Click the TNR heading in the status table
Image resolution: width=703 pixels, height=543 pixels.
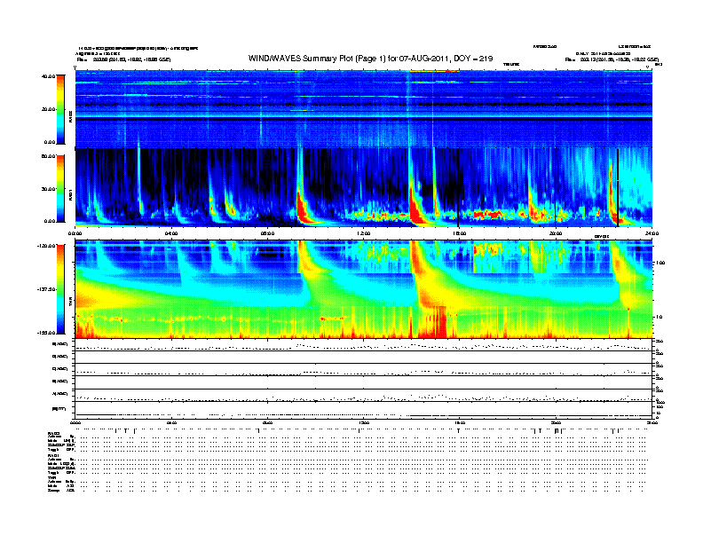click(x=51, y=477)
